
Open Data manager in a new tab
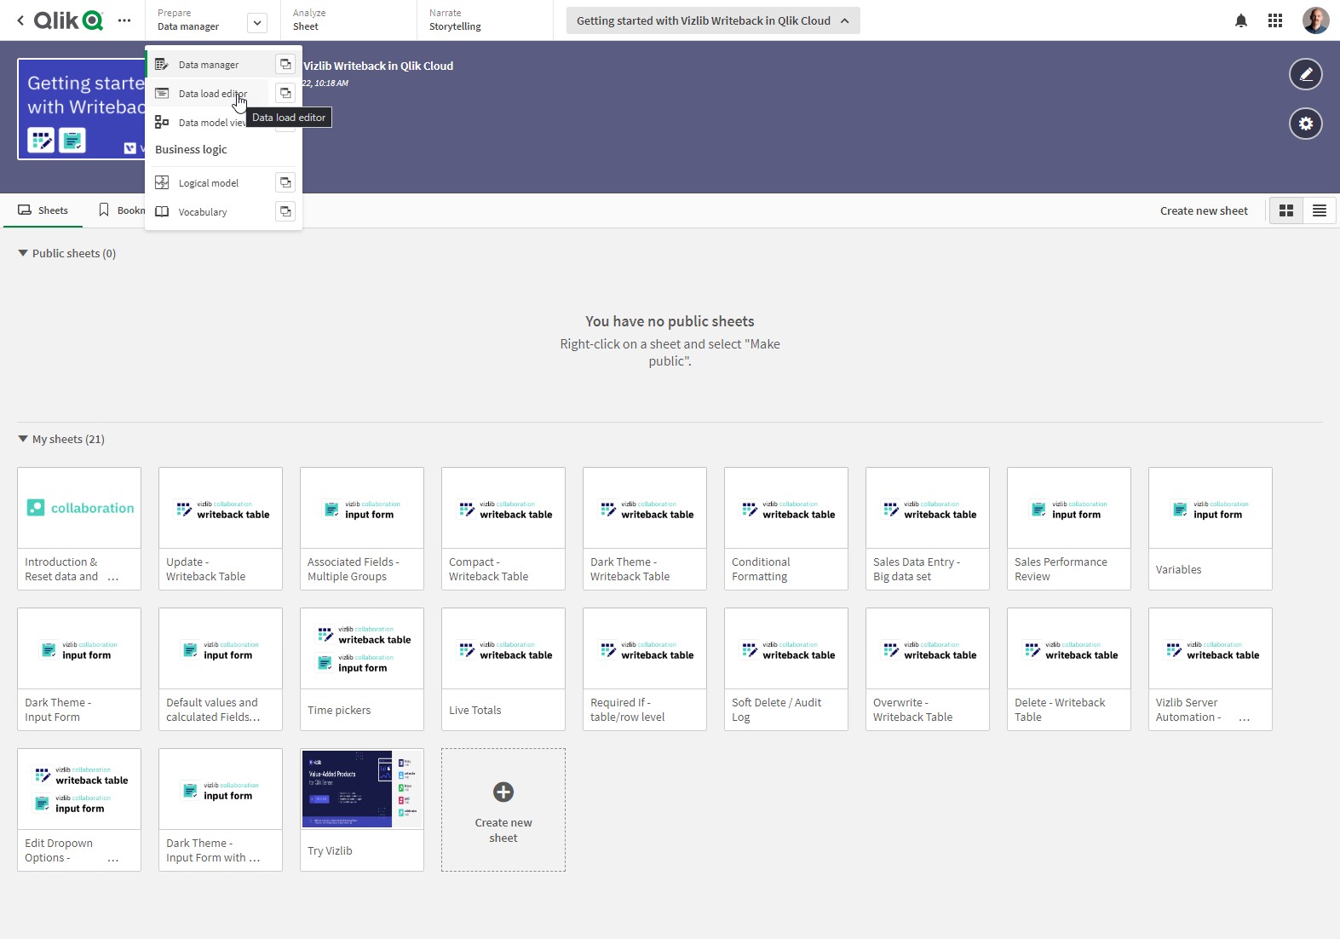(285, 65)
